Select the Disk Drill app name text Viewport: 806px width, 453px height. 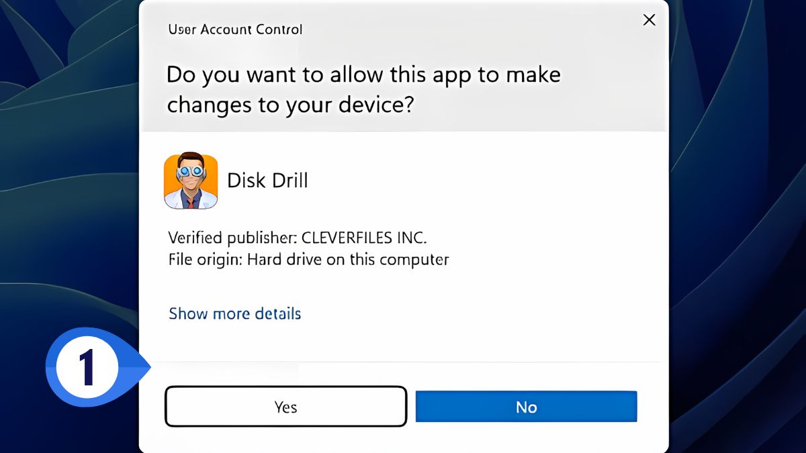(267, 181)
